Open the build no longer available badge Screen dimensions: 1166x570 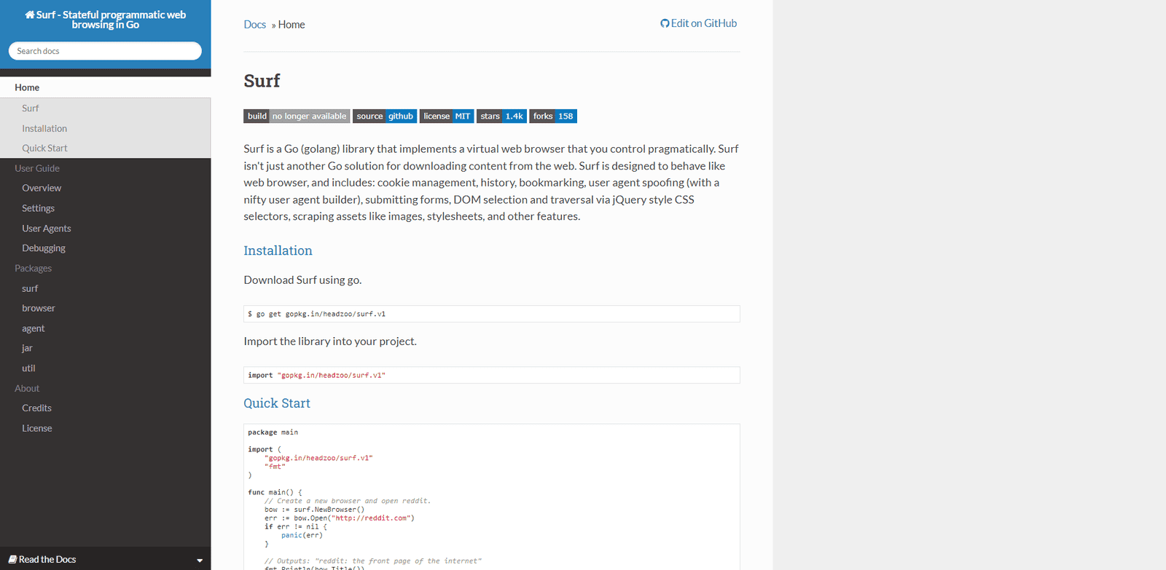point(297,116)
